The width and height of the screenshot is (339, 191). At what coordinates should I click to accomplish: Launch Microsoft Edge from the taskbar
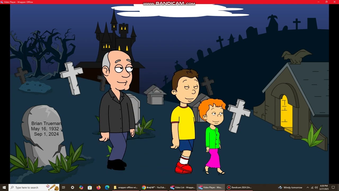[x=107, y=188]
